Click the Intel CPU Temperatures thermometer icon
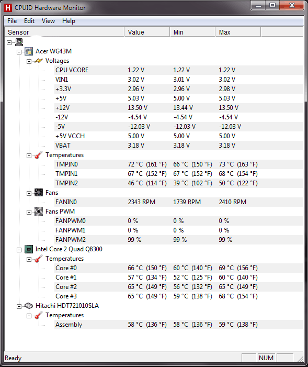 (39, 259)
